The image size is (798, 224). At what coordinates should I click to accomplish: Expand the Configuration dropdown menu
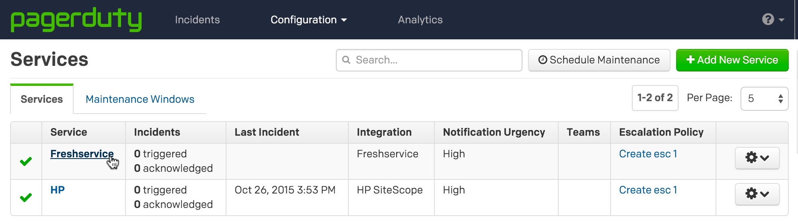tap(309, 20)
